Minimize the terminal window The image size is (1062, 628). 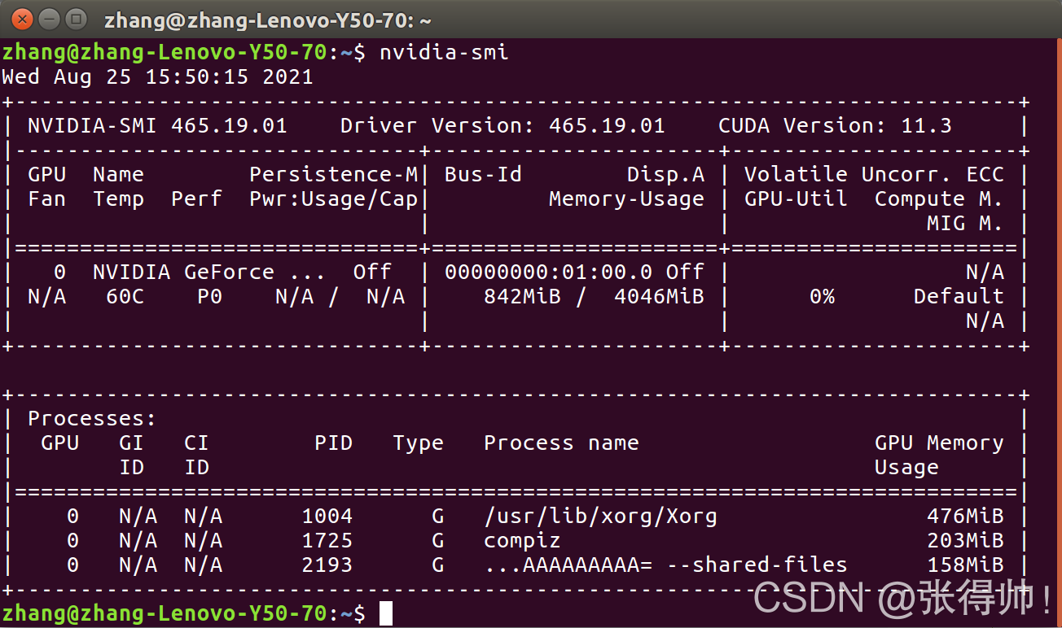(x=49, y=18)
